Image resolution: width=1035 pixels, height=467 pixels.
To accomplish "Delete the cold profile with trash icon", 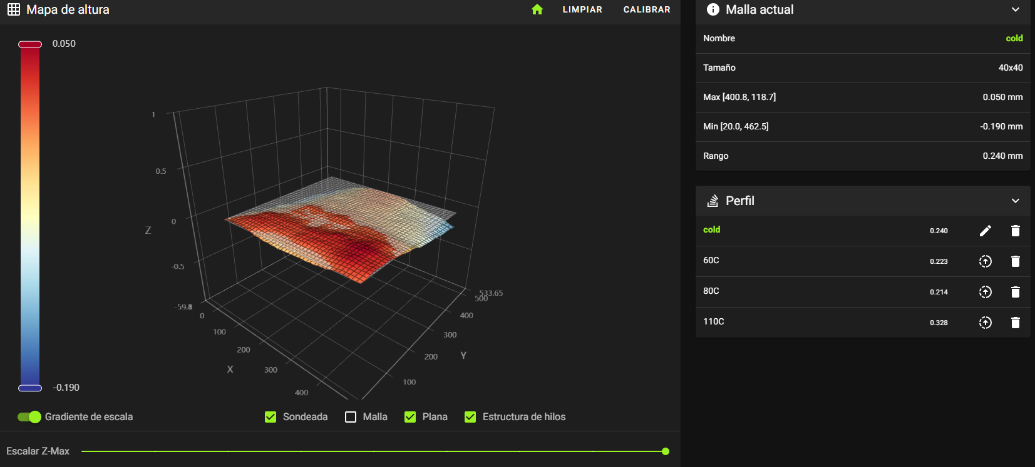I will pos(1015,231).
